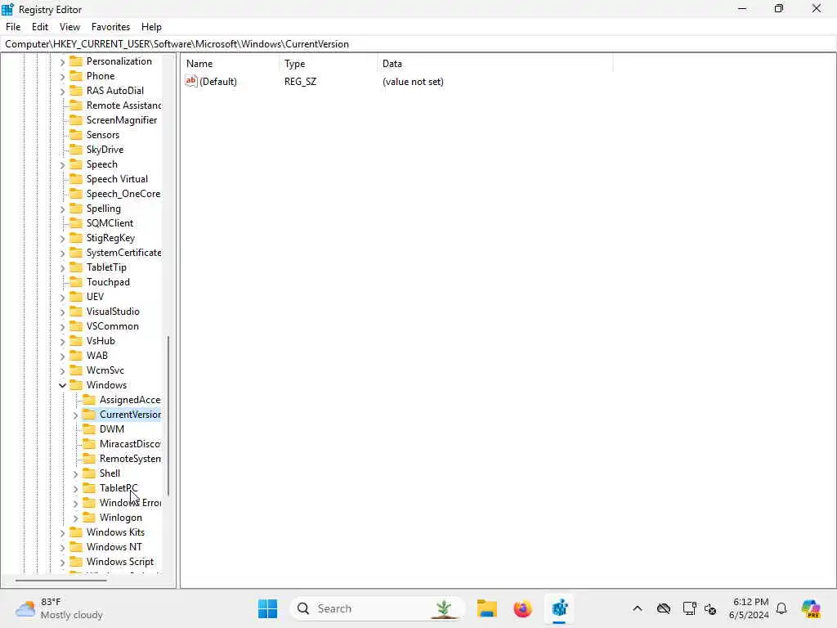Select the TabletTip key
This screenshot has width=837, height=628.
point(106,267)
